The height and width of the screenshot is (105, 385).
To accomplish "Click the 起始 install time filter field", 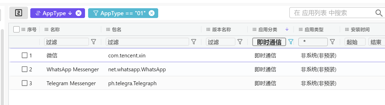I will pyautogui.click(x=355, y=42).
